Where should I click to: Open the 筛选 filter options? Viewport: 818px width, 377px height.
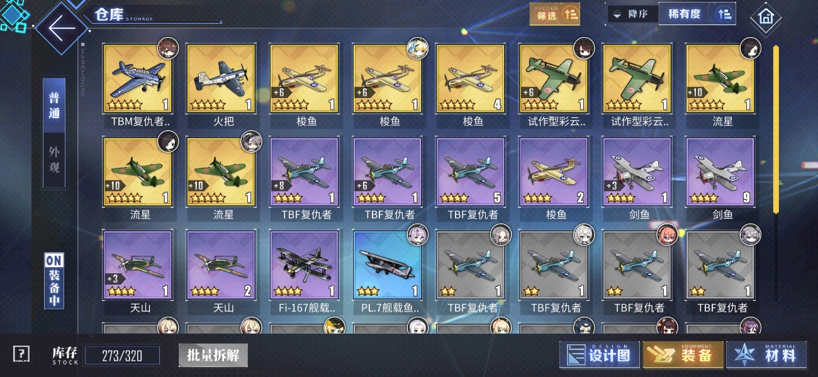554,14
